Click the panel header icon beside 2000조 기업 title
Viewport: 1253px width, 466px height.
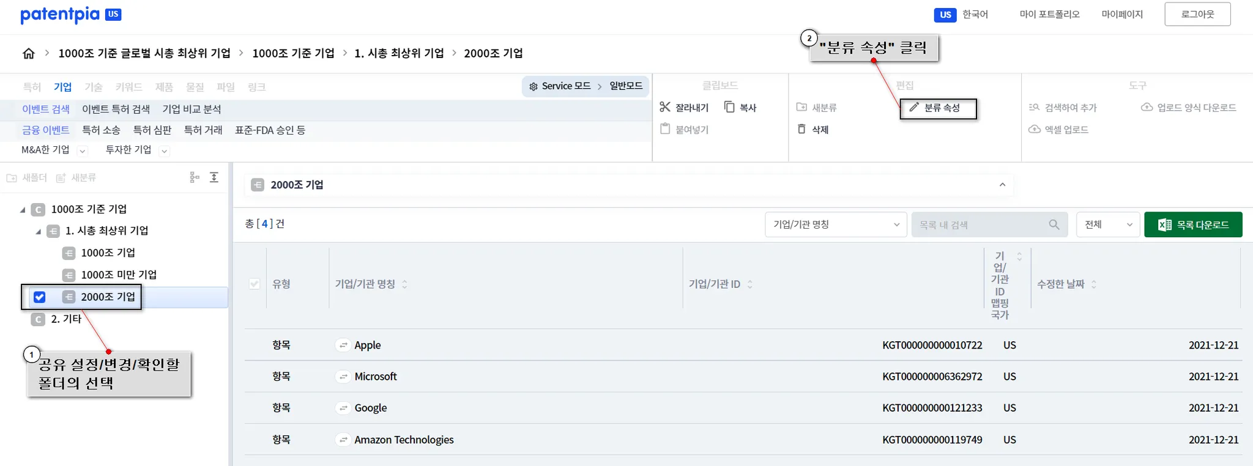258,185
